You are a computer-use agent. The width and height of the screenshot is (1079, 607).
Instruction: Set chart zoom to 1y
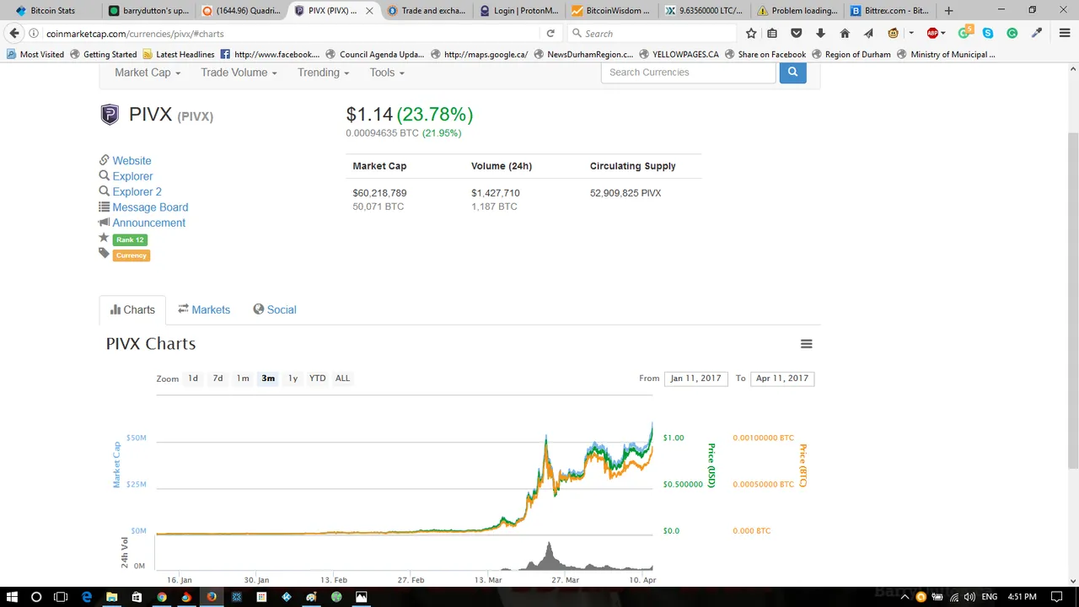(x=293, y=379)
